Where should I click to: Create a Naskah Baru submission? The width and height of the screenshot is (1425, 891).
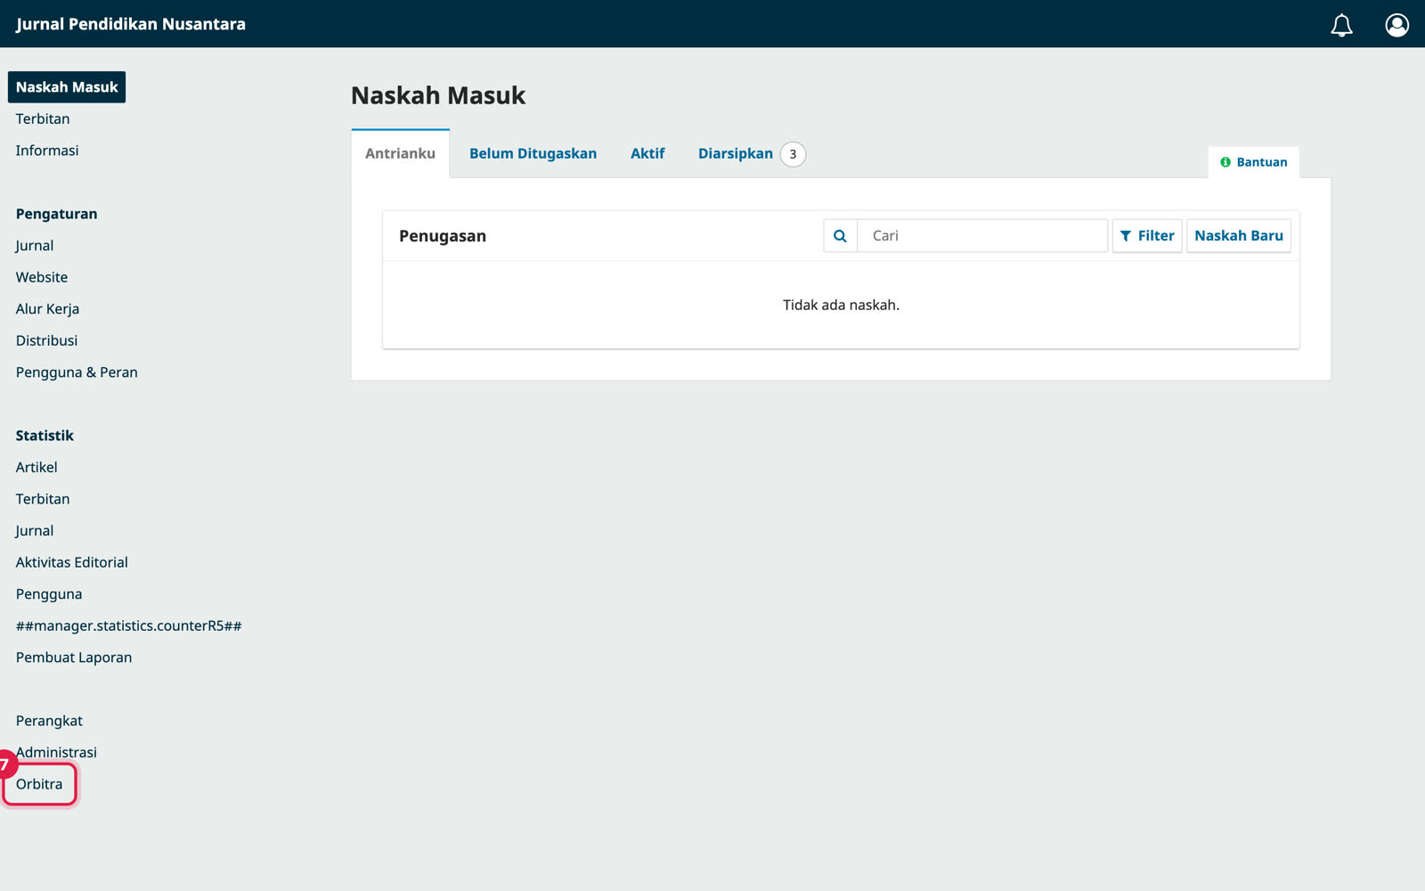pos(1239,236)
